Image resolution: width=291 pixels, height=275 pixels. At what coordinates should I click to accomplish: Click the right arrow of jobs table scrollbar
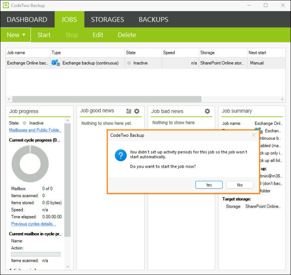282,99
